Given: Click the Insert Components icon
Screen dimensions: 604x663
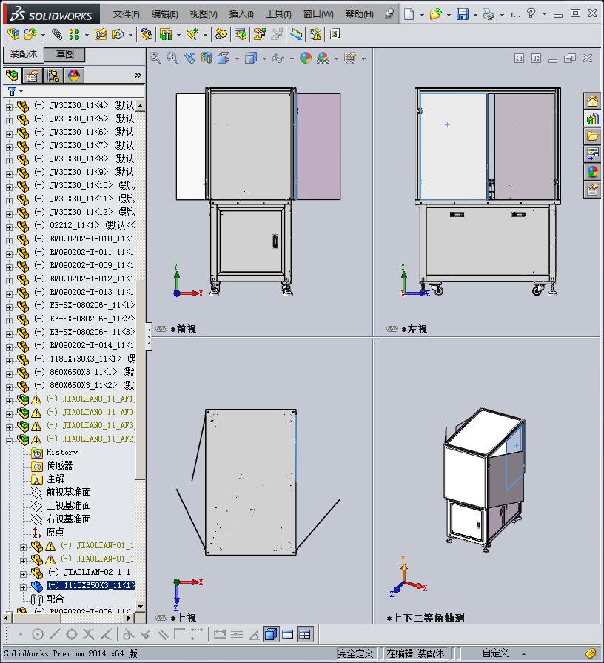Looking at the screenshot, I should pos(30,34).
